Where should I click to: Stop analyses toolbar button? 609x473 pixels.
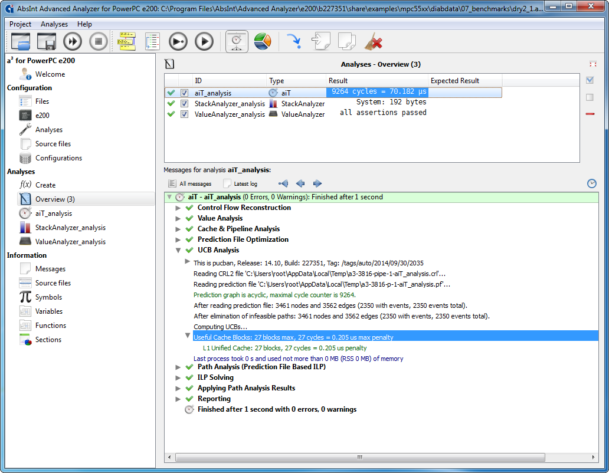[x=99, y=41]
